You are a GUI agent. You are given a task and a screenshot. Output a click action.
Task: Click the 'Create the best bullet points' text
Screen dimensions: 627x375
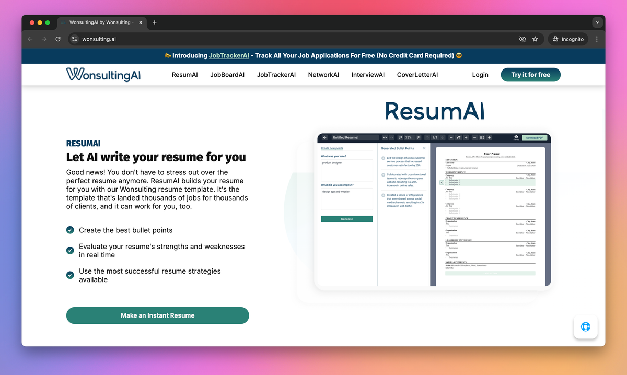pyautogui.click(x=125, y=230)
